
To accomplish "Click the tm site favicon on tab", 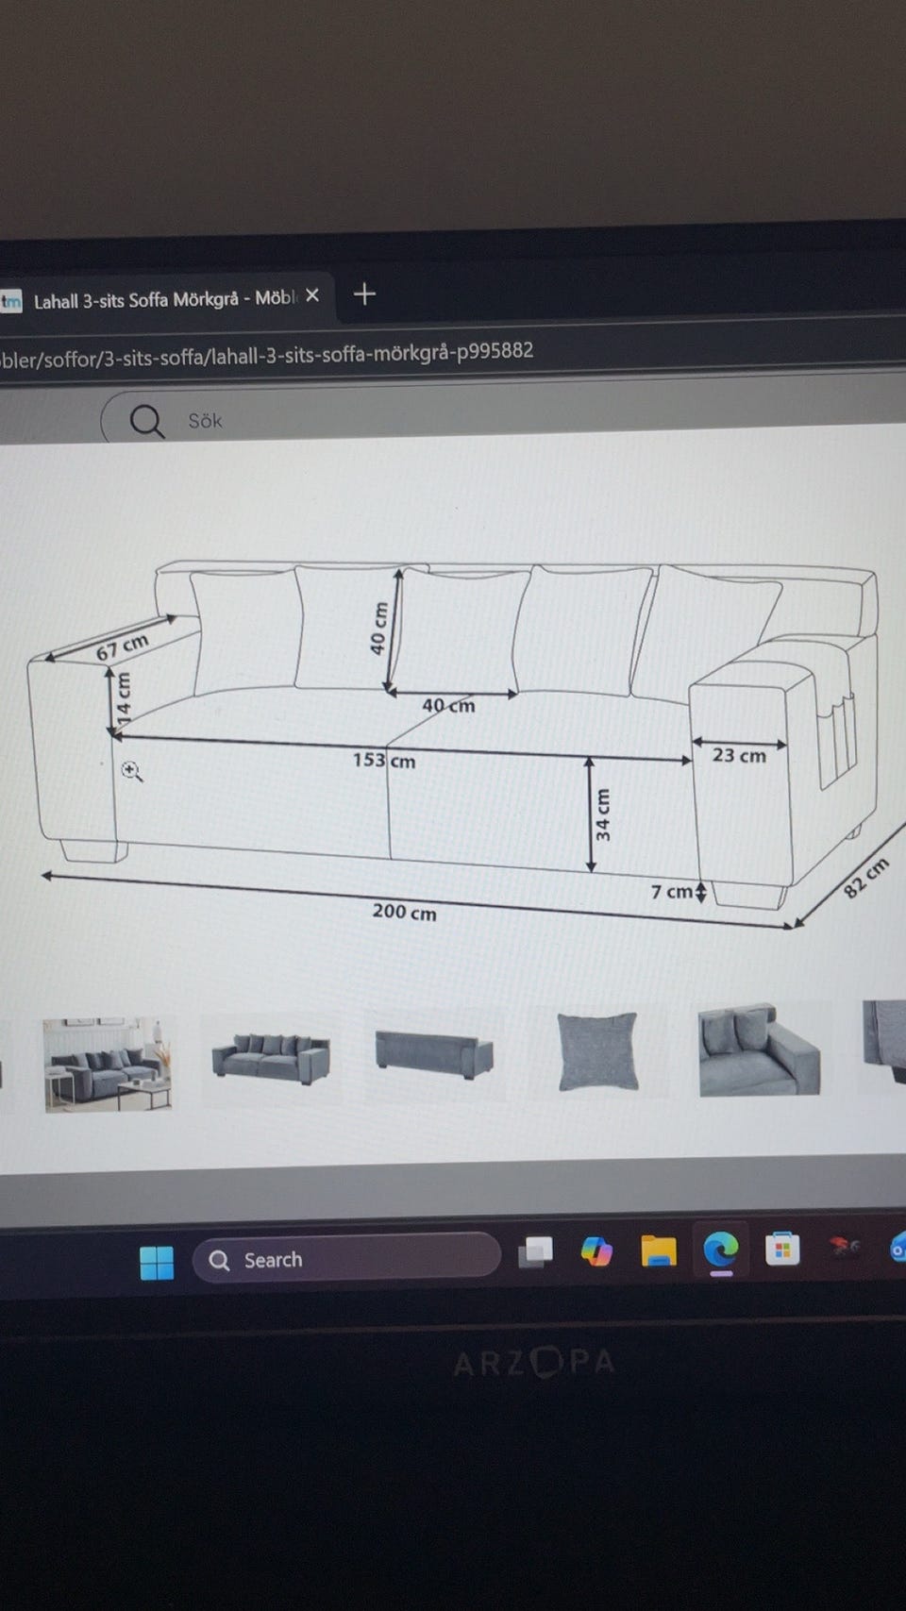I will 10,301.
